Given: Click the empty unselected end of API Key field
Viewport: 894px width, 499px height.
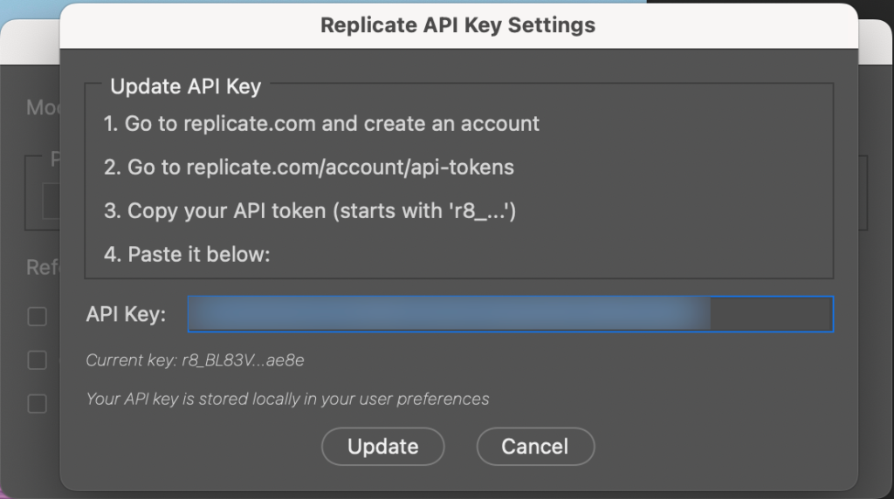Looking at the screenshot, I should click(x=771, y=315).
